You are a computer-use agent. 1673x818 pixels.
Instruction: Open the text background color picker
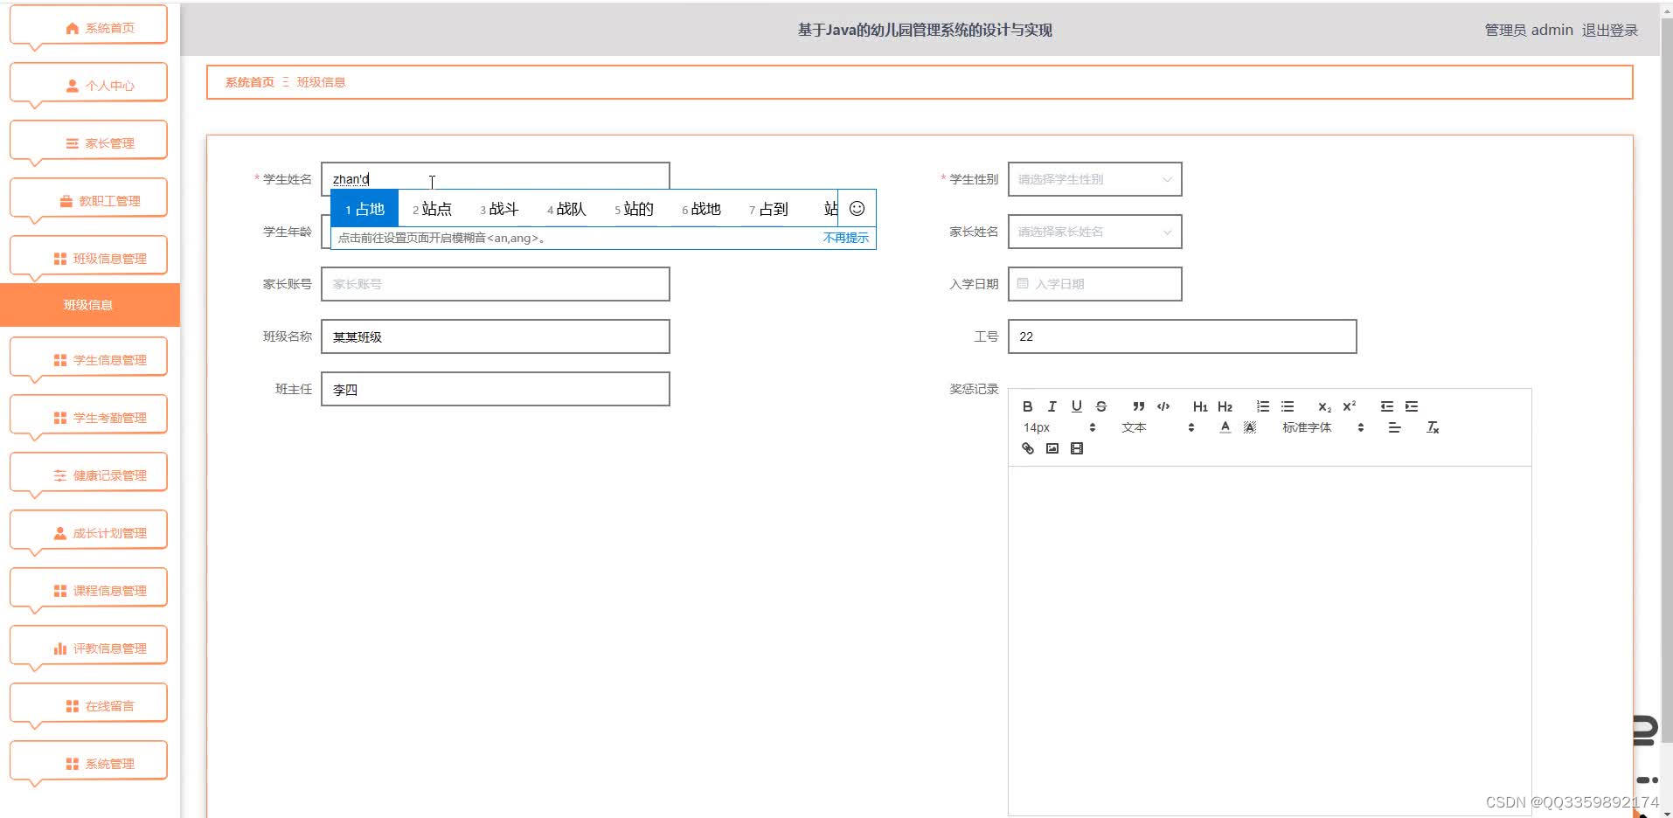pos(1250,427)
